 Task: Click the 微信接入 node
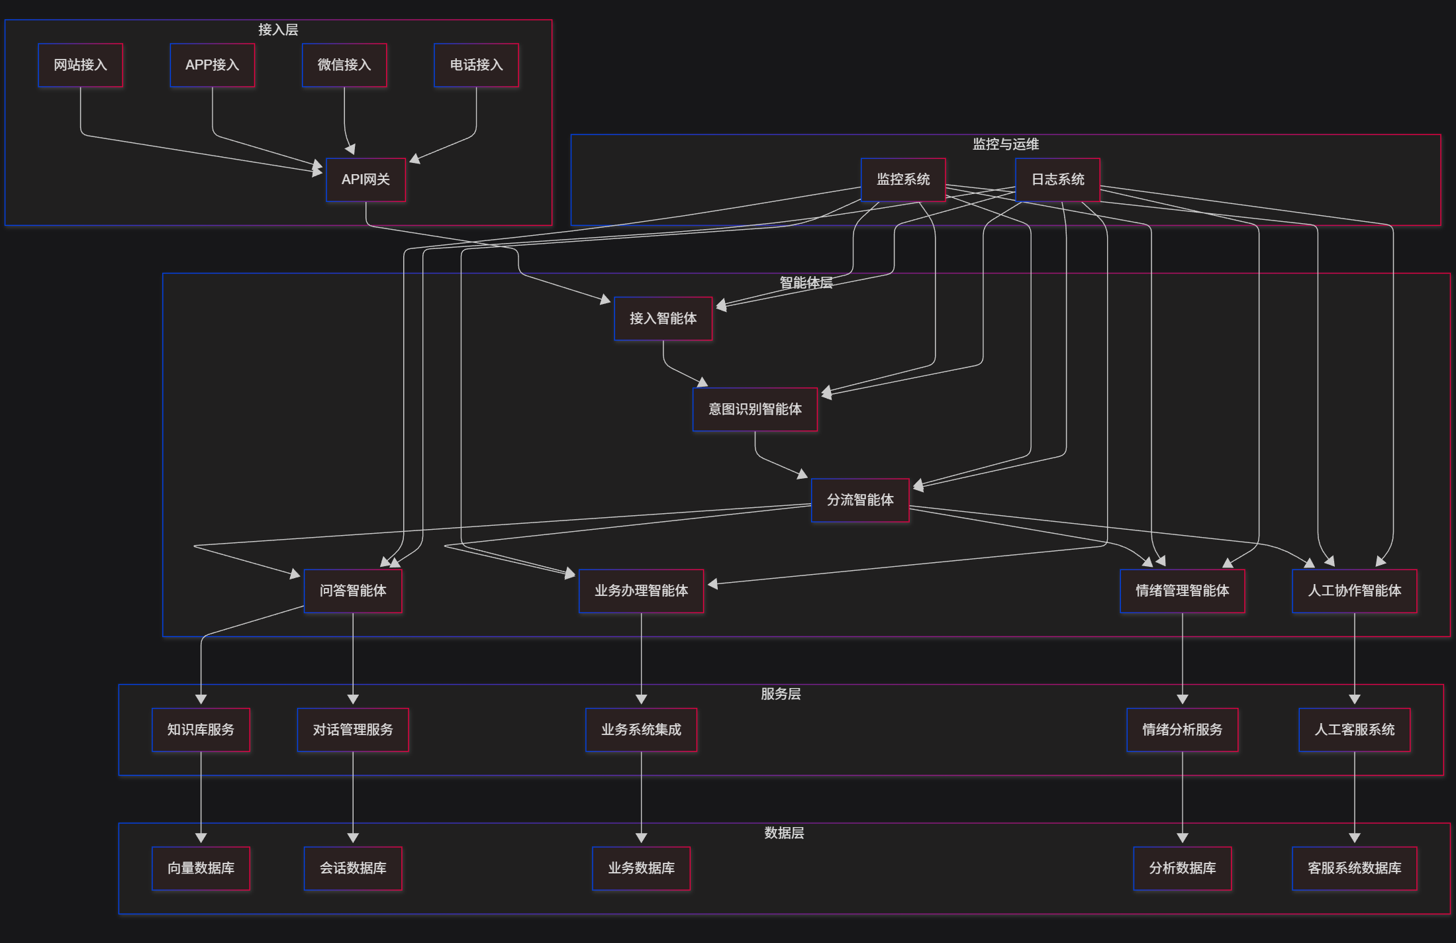[344, 65]
